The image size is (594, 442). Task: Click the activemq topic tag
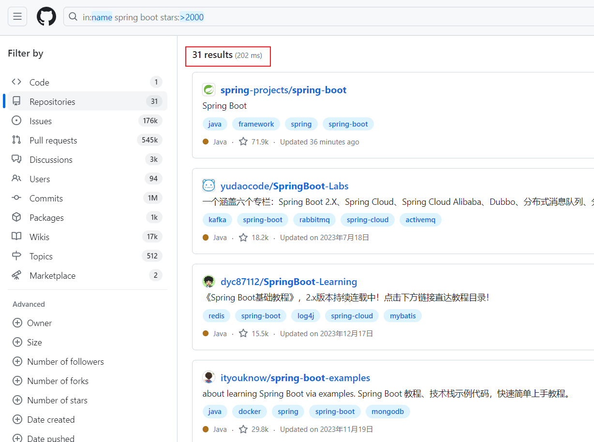click(x=420, y=220)
